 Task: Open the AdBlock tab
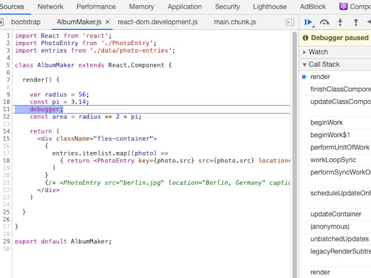(313, 7)
